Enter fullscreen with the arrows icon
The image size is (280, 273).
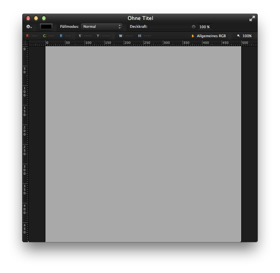point(252,18)
